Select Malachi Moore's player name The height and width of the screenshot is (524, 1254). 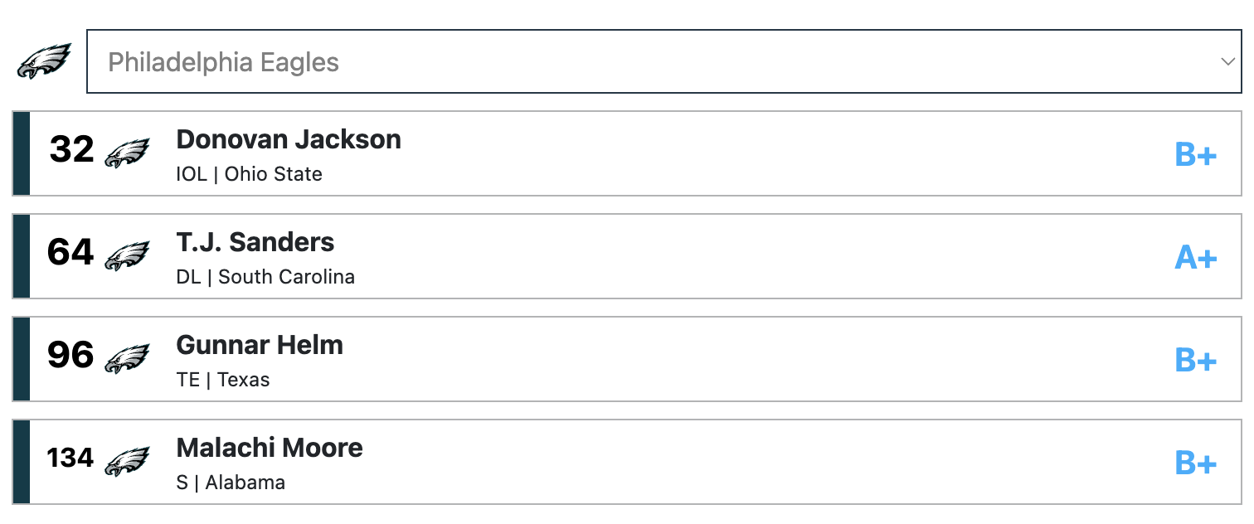[270, 448]
